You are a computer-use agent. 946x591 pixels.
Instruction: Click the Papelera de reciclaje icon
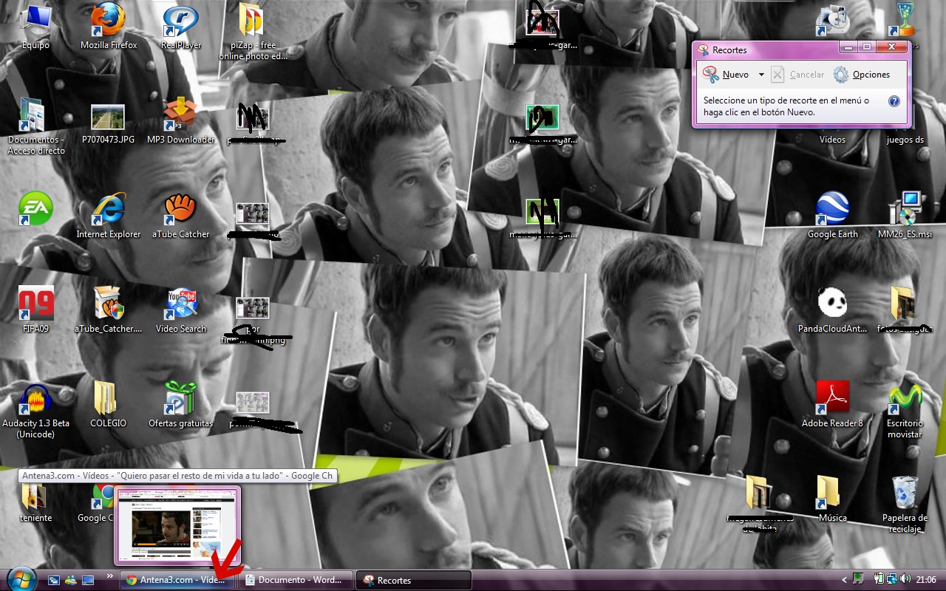[x=905, y=493]
